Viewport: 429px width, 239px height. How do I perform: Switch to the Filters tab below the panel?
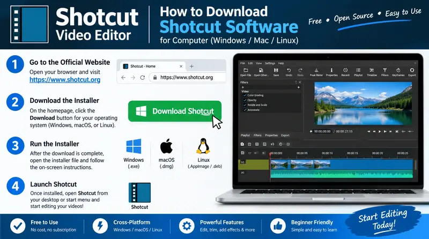[x=257, y=136]
